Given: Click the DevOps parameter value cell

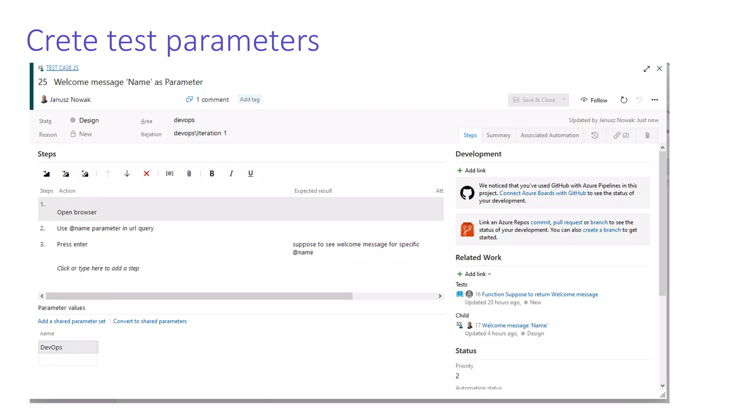Looking at the screenshot, I should point(67,347).
